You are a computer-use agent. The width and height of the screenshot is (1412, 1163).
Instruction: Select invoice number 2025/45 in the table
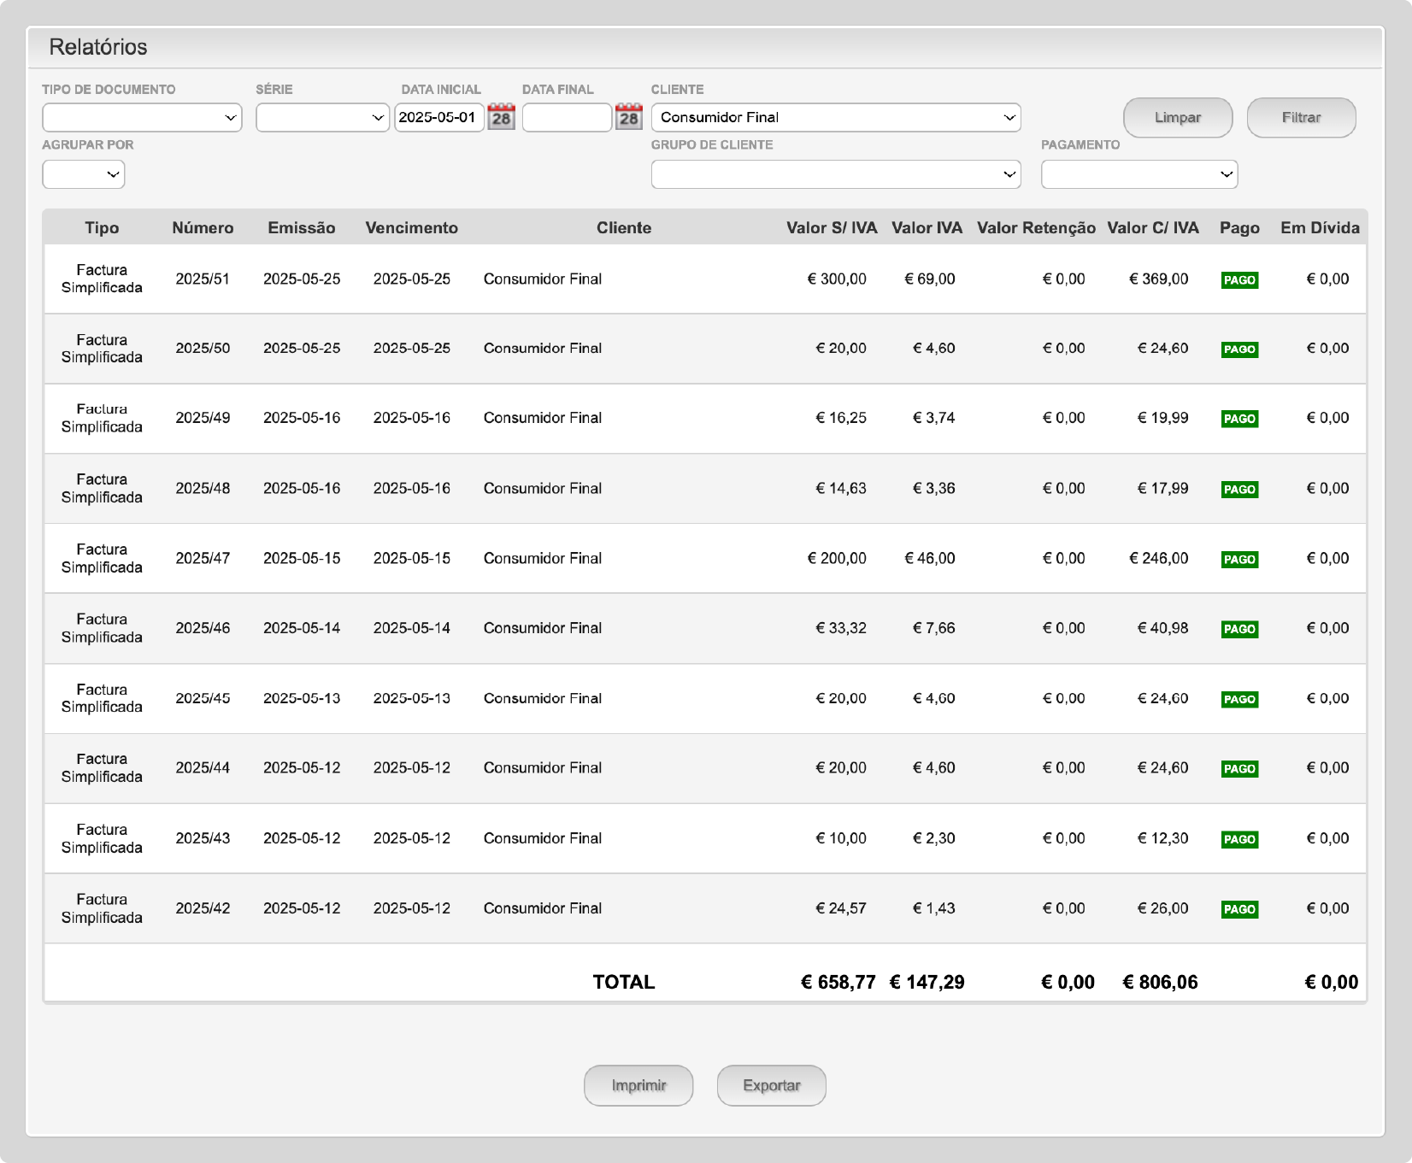point(203,698)
